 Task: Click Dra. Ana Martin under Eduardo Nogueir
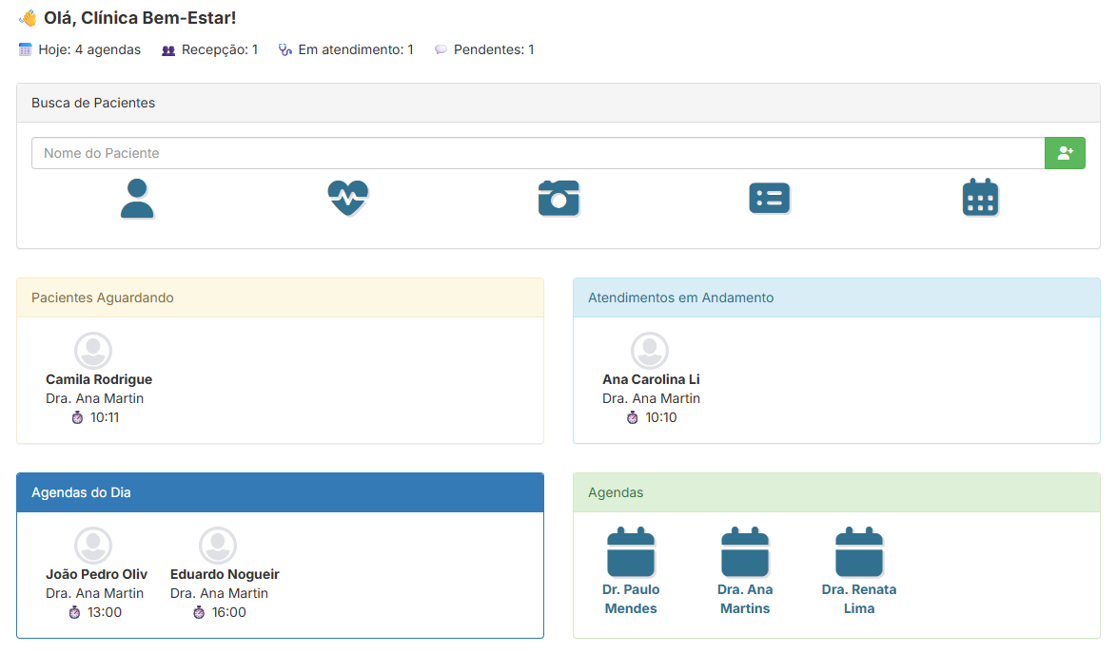point(220,593)
